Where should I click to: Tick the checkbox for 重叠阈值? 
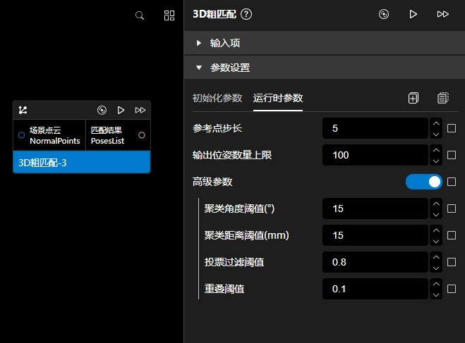click(x=452, y=289)
